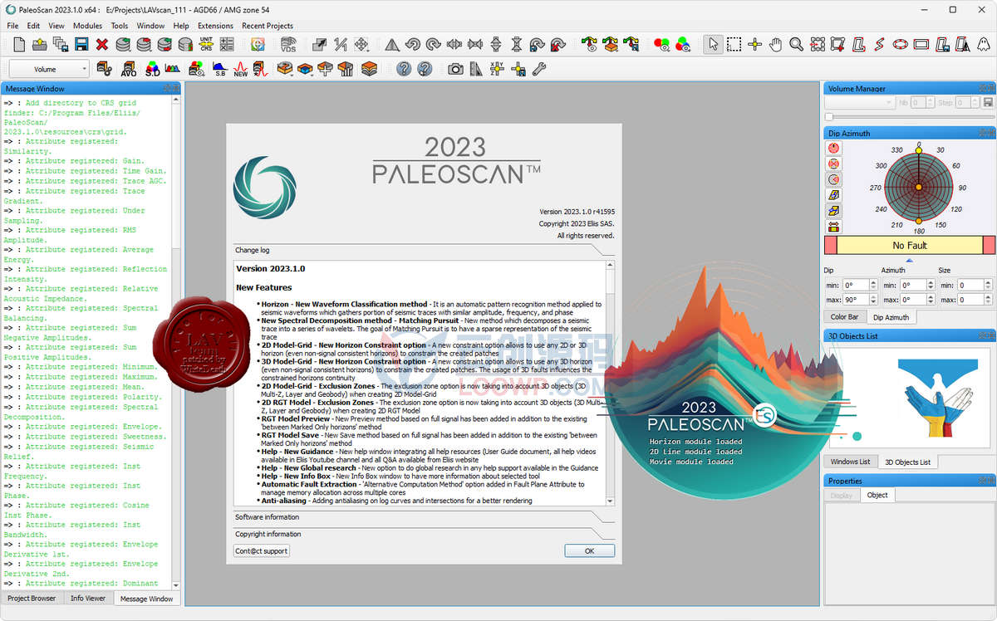Click the Volume Manager save disk icon
Screen dimensions: 997x621
(x=988, y=102)
